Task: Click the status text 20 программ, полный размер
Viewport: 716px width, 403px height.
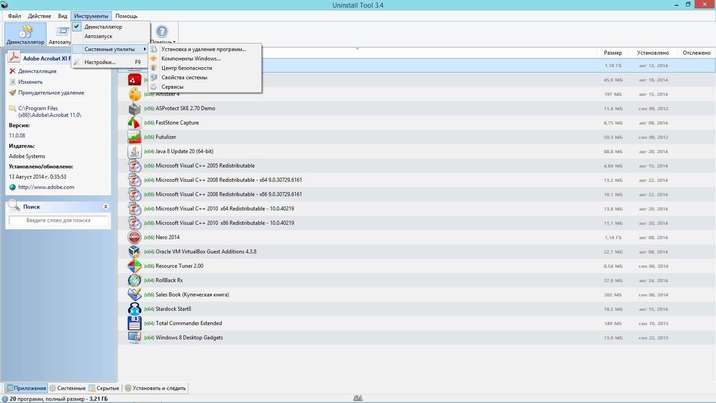Action: click(x=59, y=399)
